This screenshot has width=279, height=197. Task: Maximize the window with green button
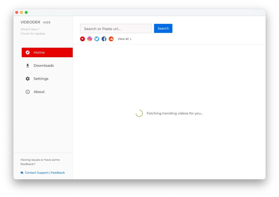click(x=26, y=12)
